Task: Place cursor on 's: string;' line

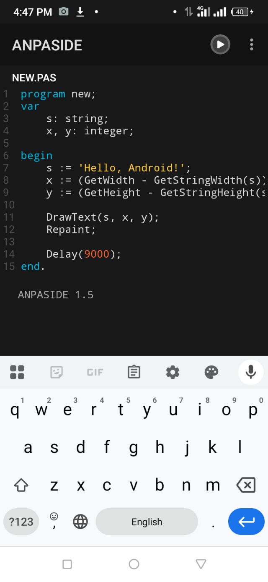Action: 77,119
